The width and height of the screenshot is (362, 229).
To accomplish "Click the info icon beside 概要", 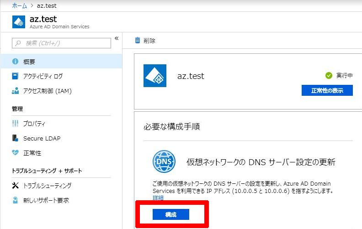I will coord(15,61).
